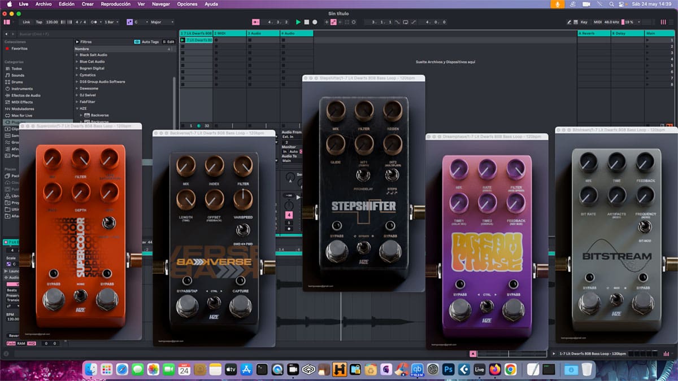Flip the Bitstream Mix toggle switch
678x381 pixels.
616,299
